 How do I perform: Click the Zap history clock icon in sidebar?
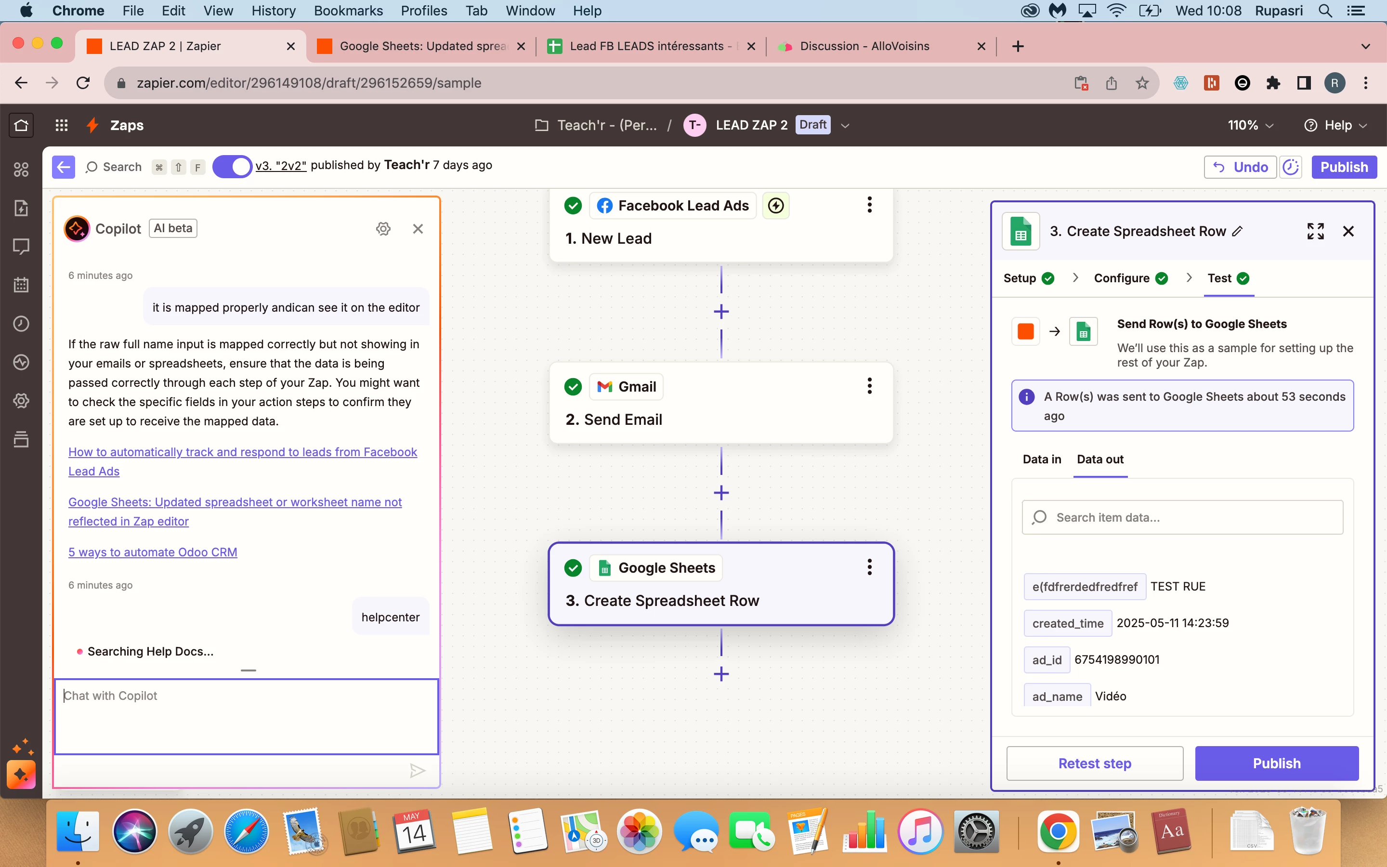pos(21,324)
